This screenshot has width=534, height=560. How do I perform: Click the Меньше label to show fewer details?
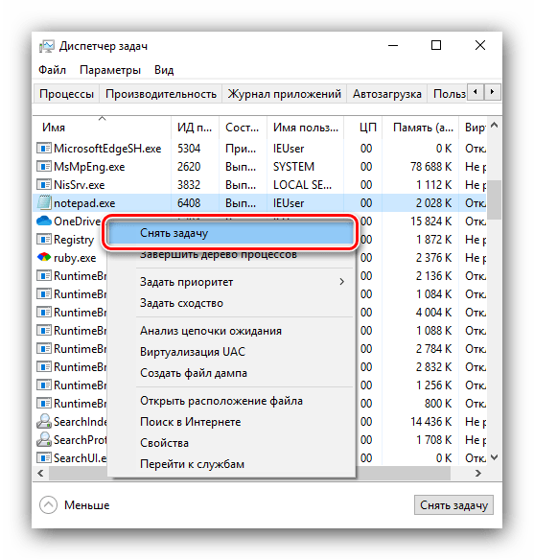(86, 505)
